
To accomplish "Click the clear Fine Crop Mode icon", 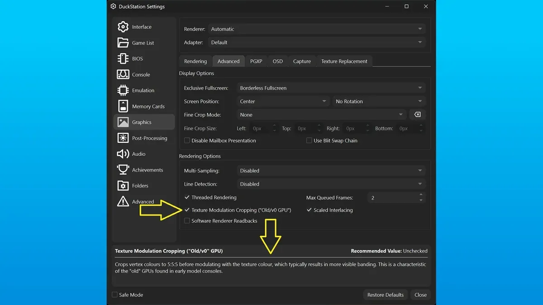I will coord(417,114).
